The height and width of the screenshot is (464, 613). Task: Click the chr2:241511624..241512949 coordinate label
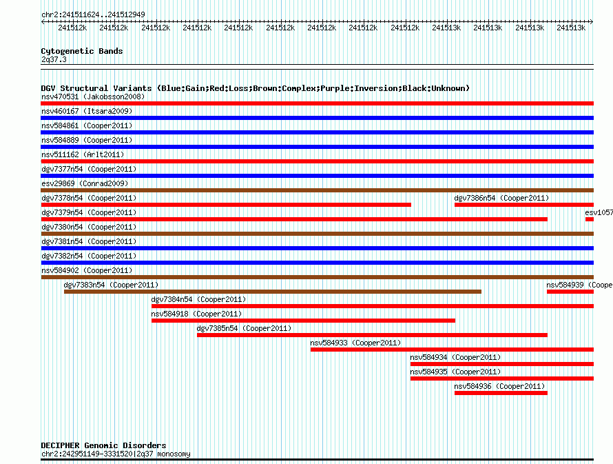click(93, 14)
